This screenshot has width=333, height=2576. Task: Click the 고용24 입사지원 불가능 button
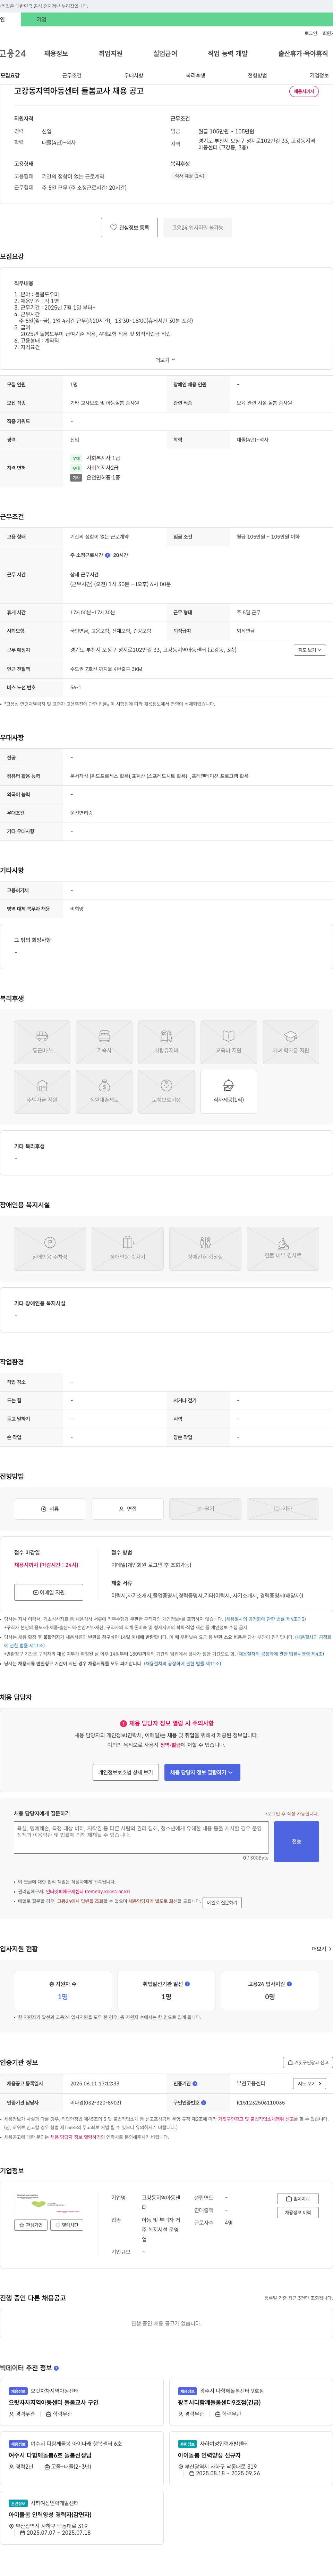coord(197,228)
